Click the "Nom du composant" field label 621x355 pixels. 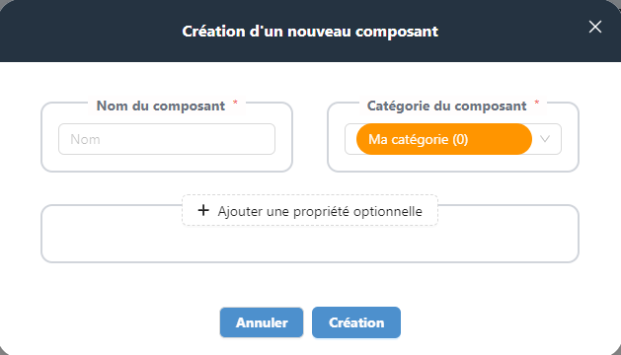point(161,106)
